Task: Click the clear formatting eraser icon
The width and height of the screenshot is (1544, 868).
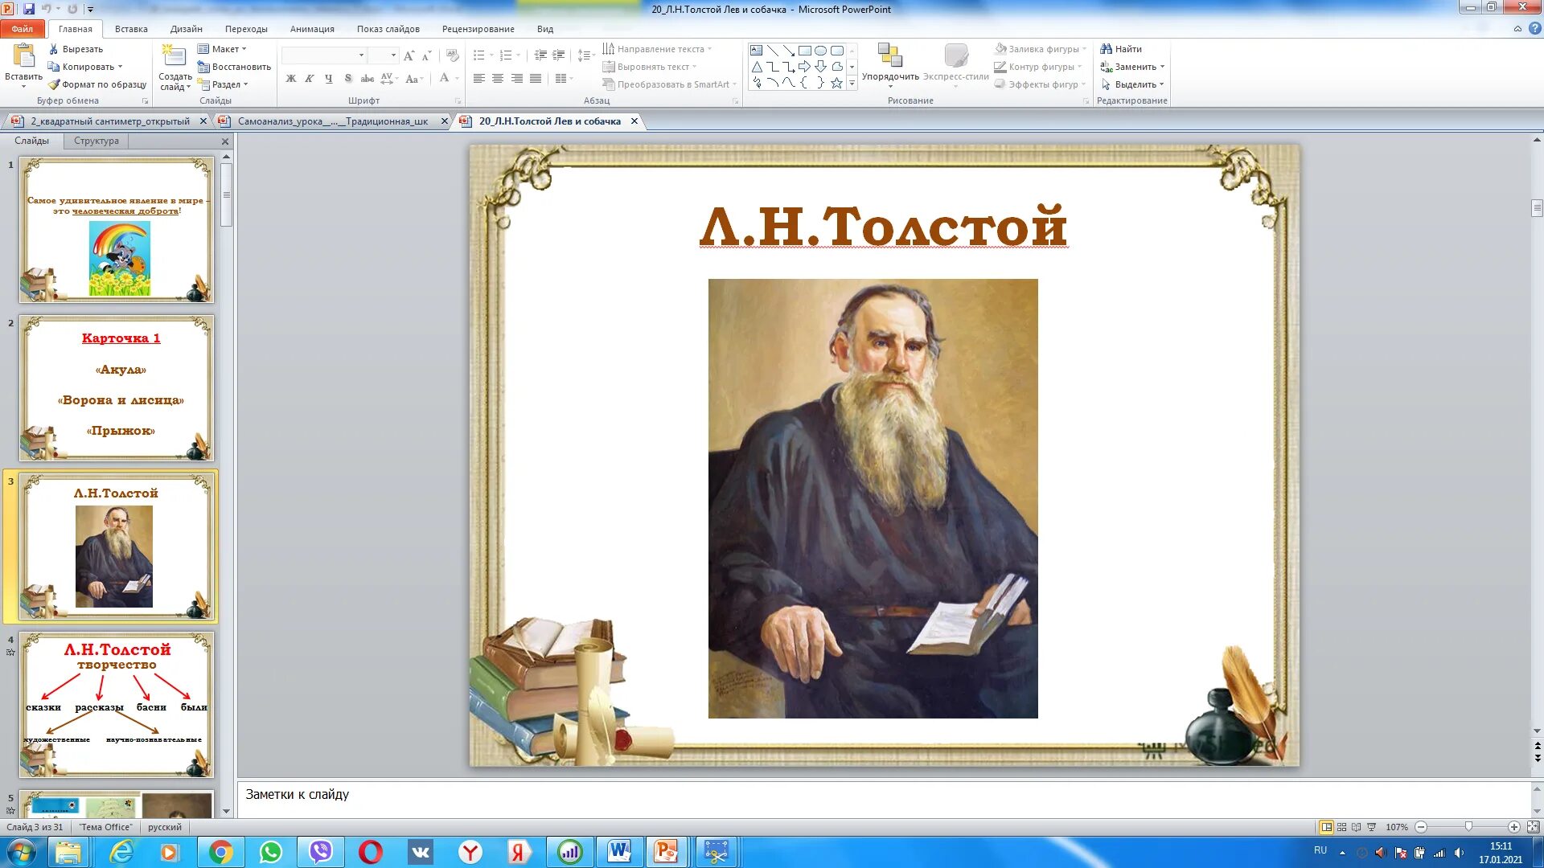Action: [453, 55]
